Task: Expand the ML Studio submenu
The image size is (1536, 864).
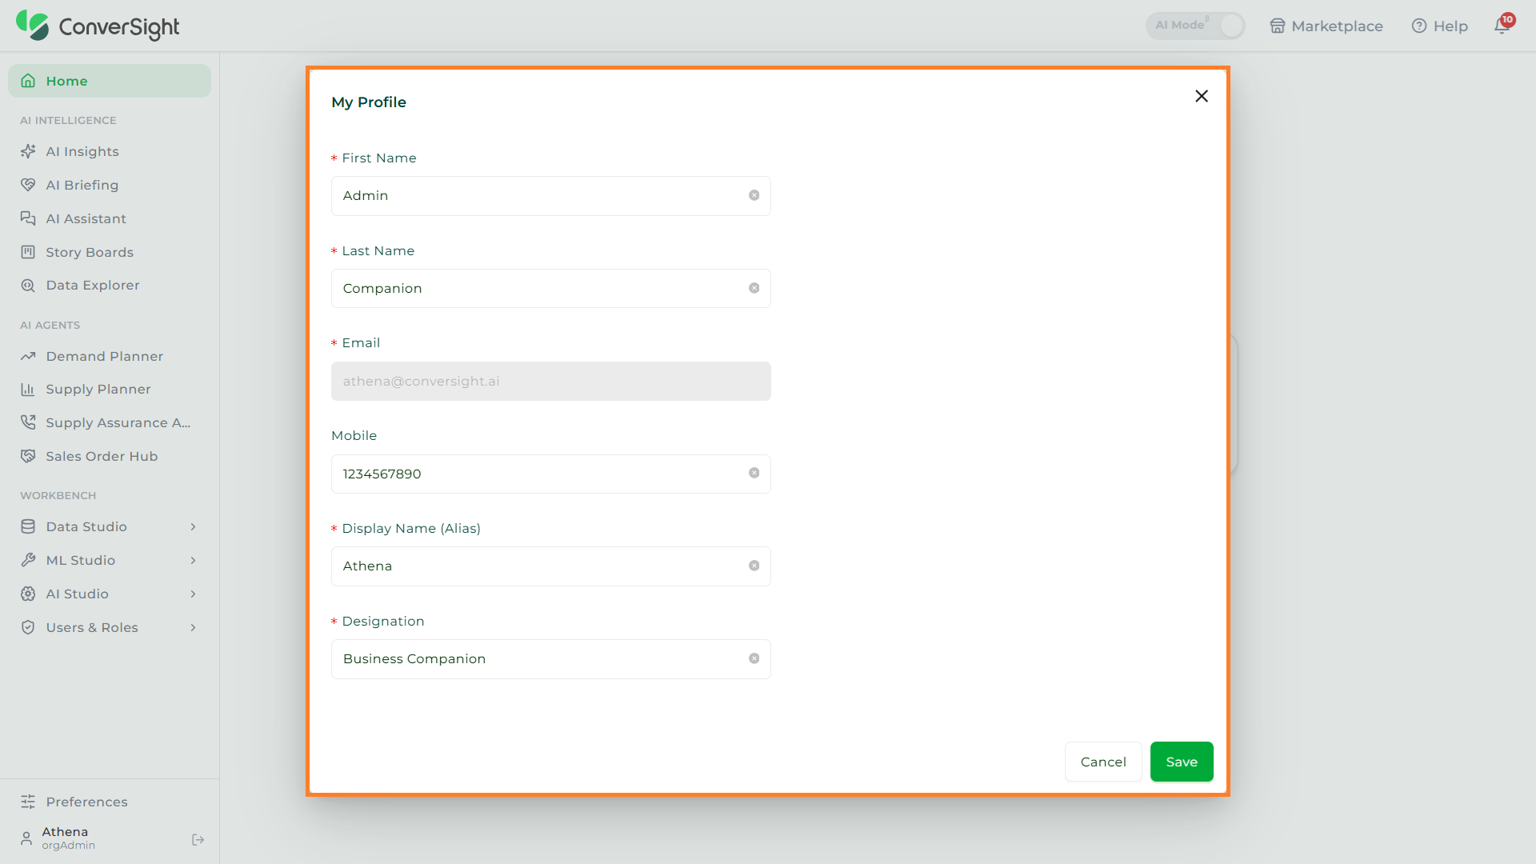Action: pyautogui.click(x=193, y=560)
